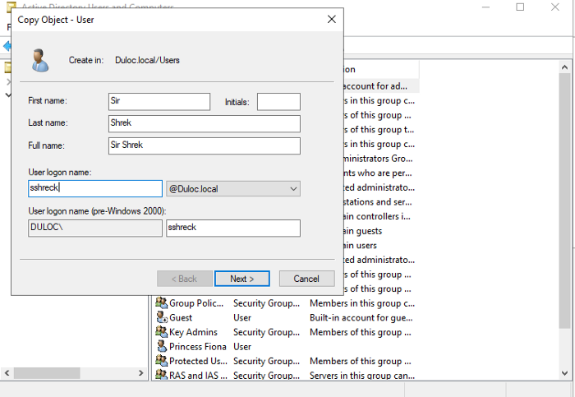The image size is (575, 397).
Task: Click the 'domain guests' description text
Action: tap(363, 231)
